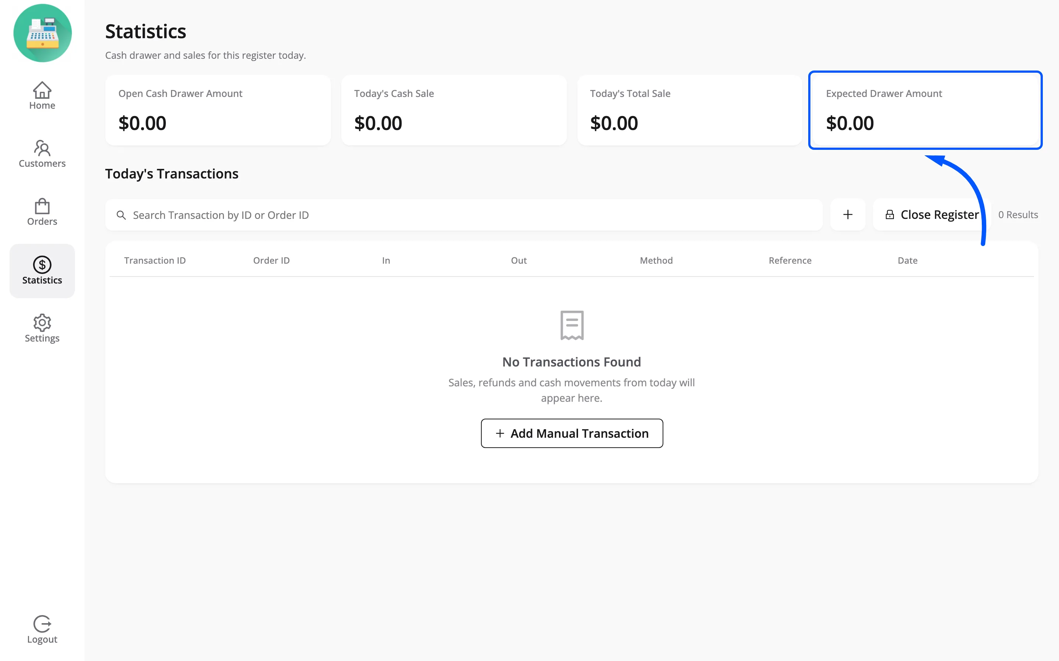
Task: Click the Date column header
Action: point(908,261)
